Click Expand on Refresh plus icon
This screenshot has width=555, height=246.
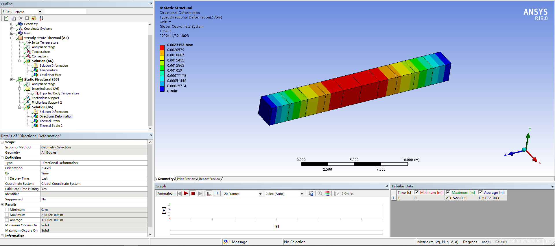(27, 18)
